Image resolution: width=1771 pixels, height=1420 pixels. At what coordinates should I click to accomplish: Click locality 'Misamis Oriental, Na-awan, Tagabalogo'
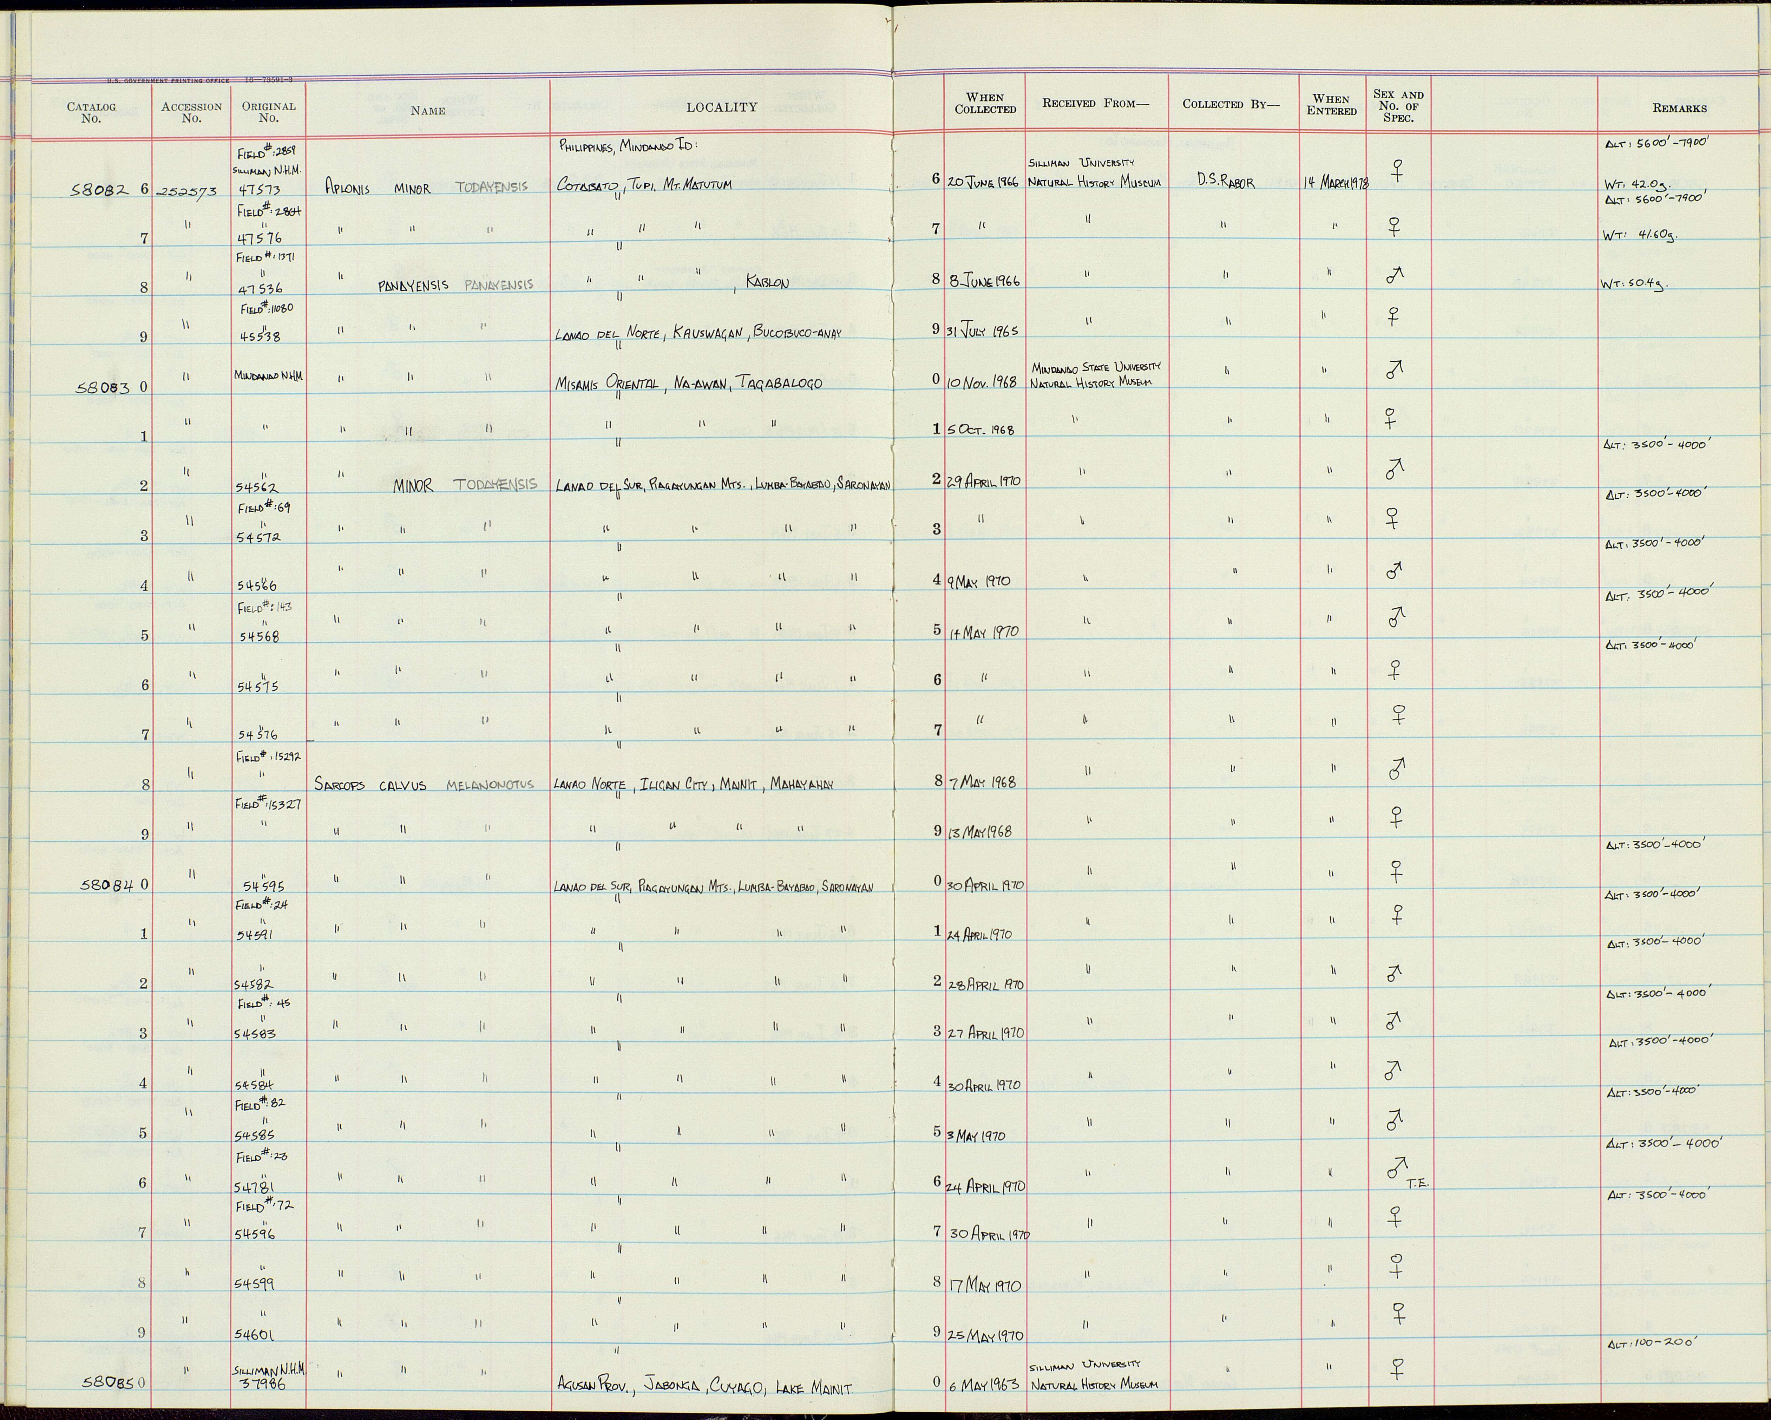tap(688, 383)
